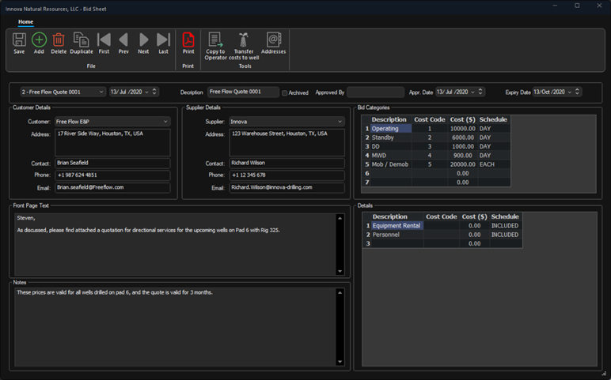
Task: Select the Operating row in Bid Categories
Action: (x=390, y=128)
